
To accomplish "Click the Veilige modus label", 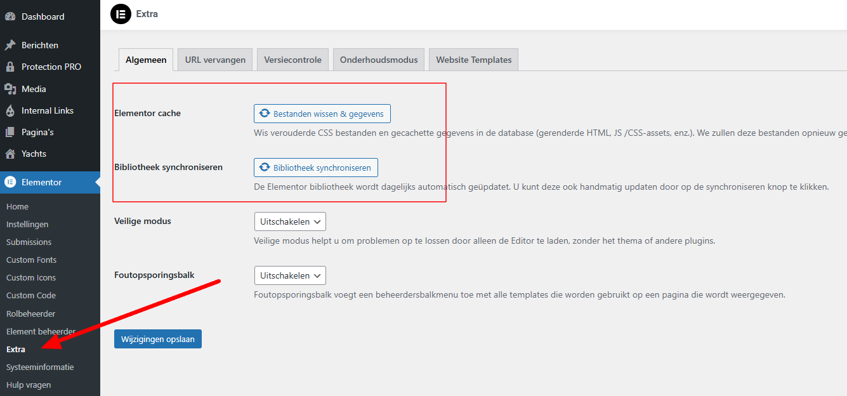I will tap(143, 221).
